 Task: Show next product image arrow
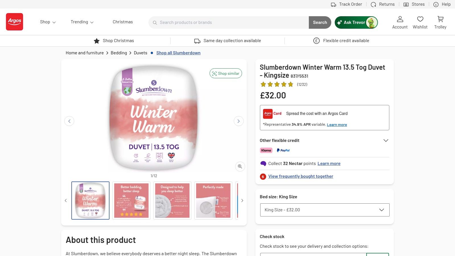point(239,121)
